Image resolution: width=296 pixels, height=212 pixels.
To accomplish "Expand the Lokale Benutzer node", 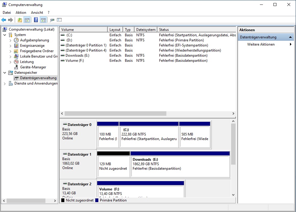I will pyautogui.click(x=11, y=56).
